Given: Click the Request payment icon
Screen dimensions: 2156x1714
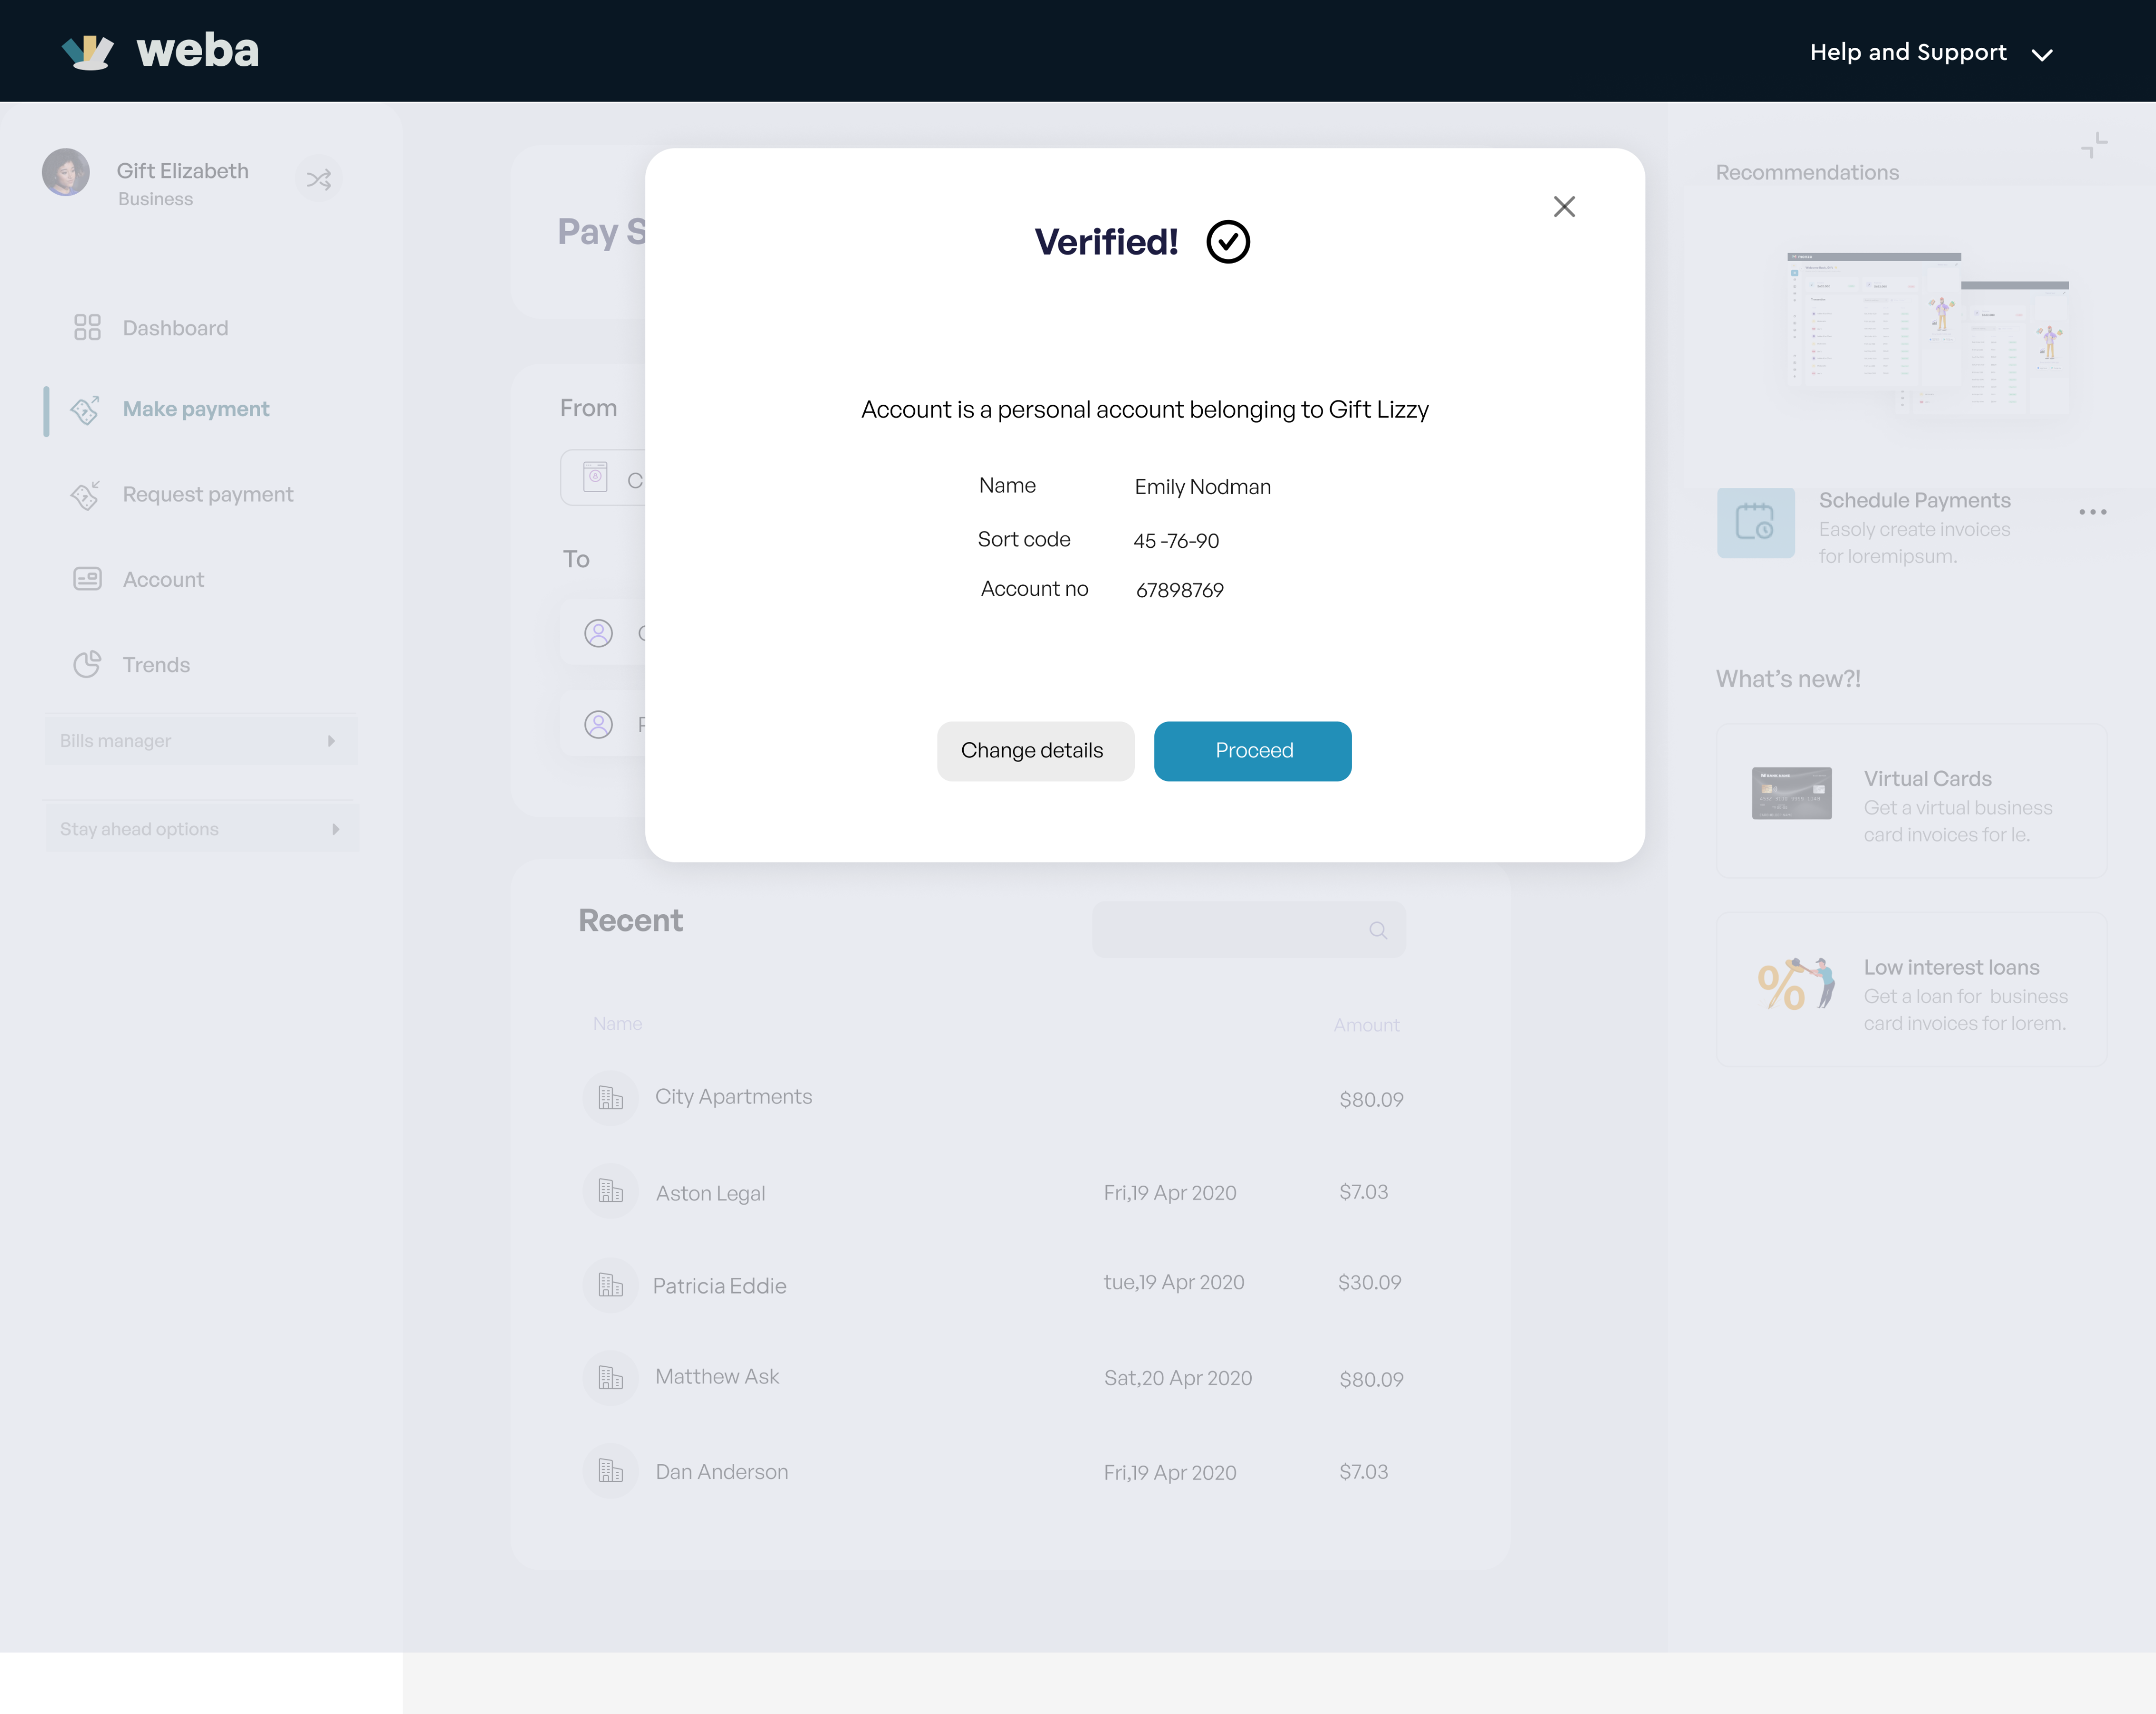Looking at the screenshot, I should tap(85, 495).
